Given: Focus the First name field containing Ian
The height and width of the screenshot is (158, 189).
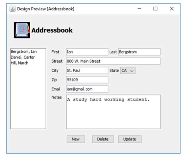Looking at the screenshot, I should [x=87, y=52].
